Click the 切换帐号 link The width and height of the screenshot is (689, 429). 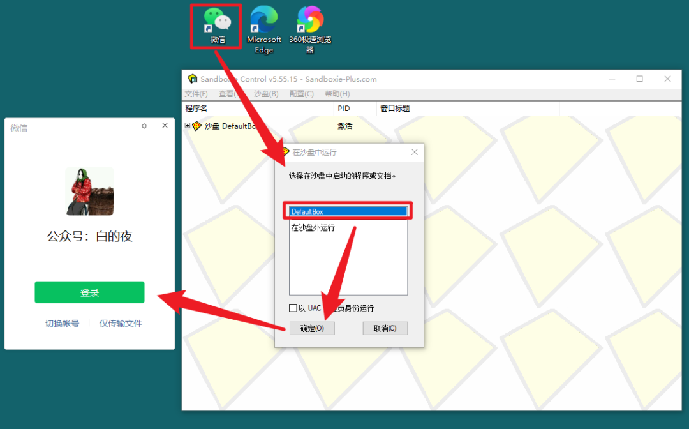62,324
